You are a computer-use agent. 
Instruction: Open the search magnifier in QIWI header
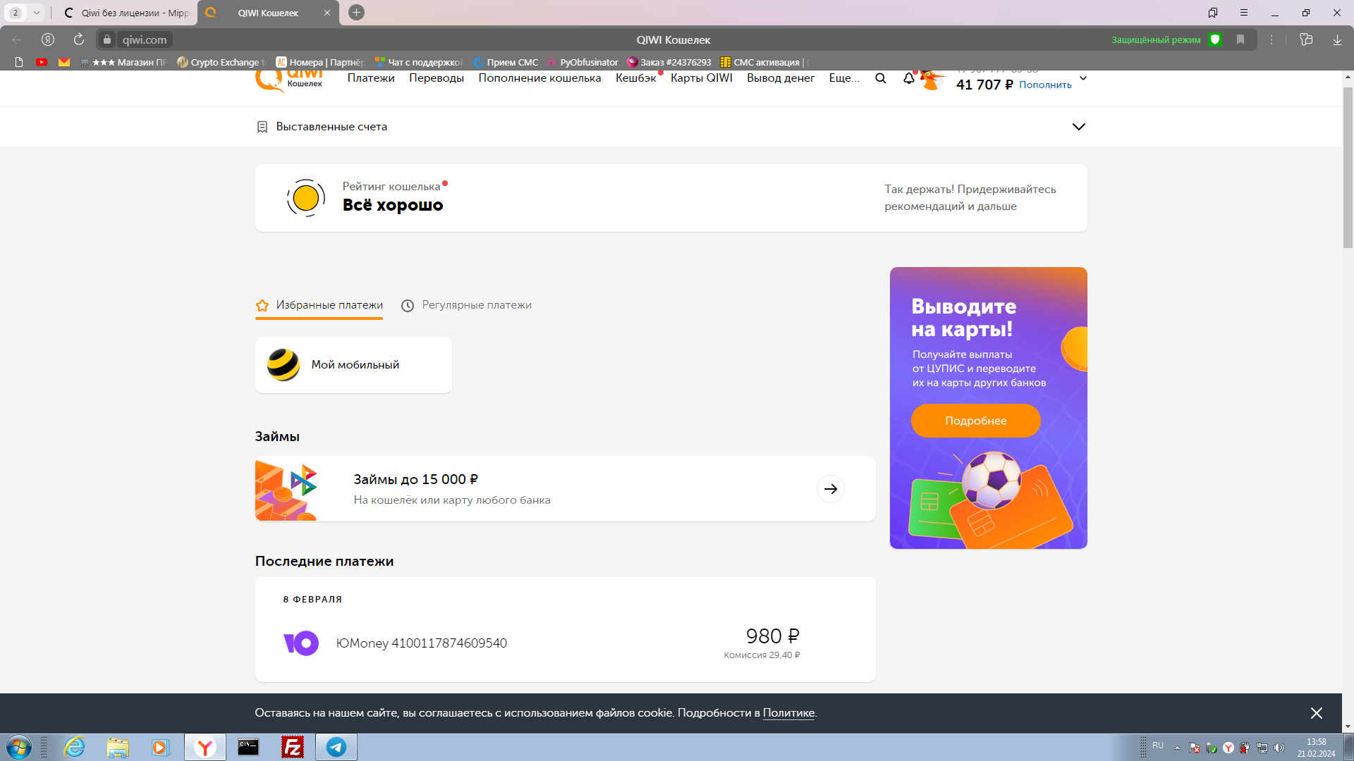click(x=880, y=78)
